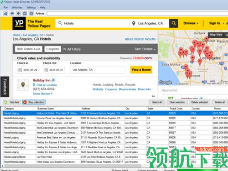Select the Crowne Plaza Los Angeles Airport row
This screenshot has width=228, height=171.
[x=115, y=118]
